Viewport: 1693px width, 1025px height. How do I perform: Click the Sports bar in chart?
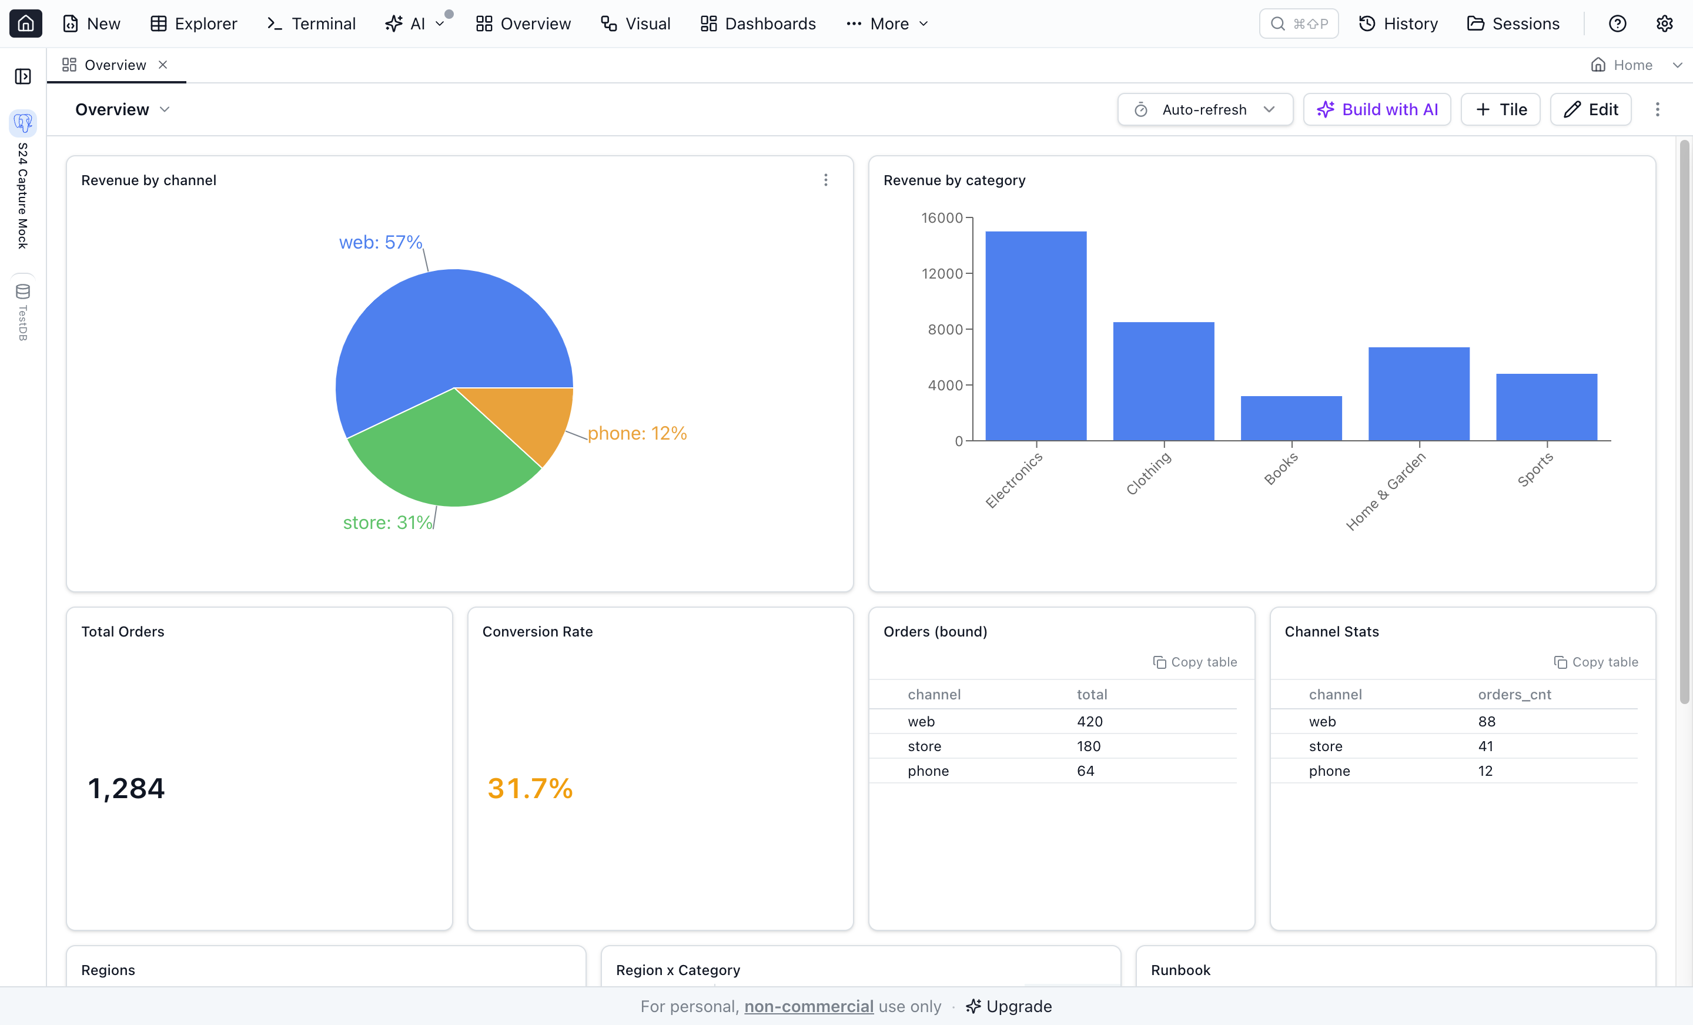click(1547, 407)
